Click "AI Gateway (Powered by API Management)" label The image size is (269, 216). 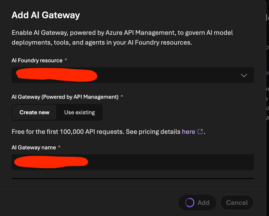[65, 97]
